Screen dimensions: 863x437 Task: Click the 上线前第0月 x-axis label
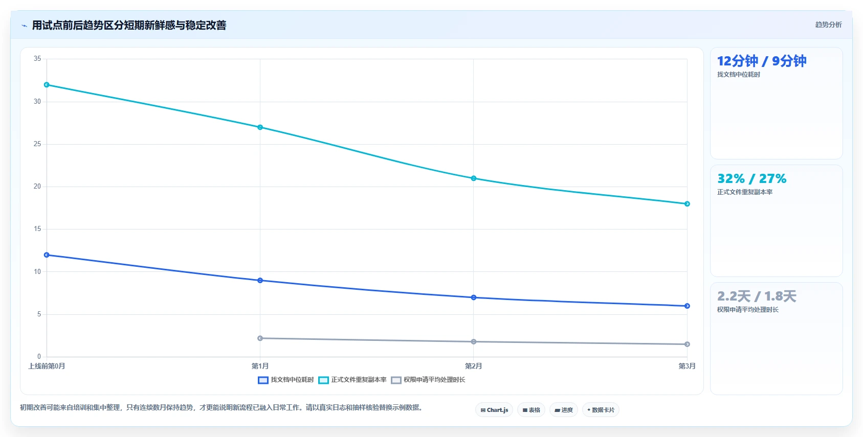point(47,366)
